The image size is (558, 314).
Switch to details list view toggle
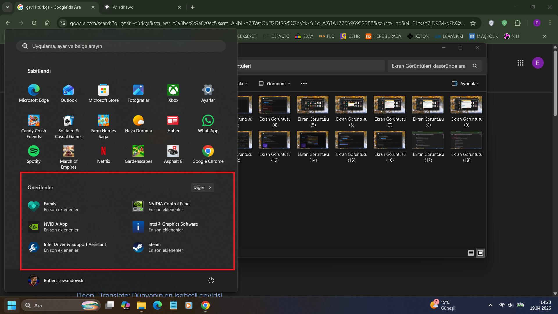point(471,253)
